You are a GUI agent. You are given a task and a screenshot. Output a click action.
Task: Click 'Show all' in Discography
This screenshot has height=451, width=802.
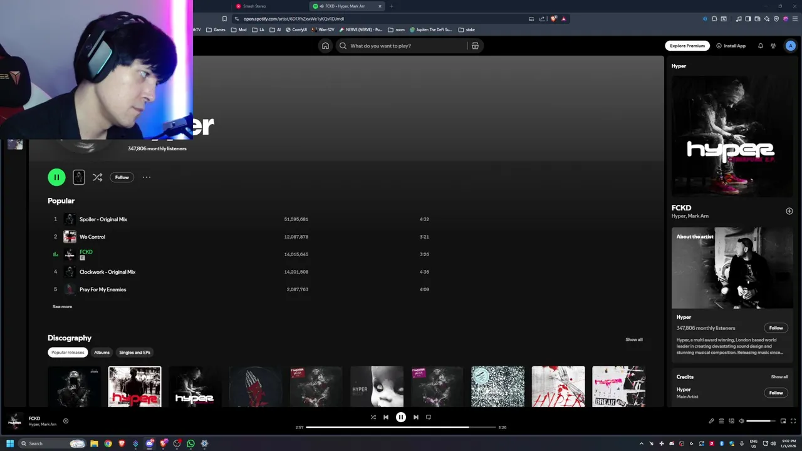click(x=634, y=340)
